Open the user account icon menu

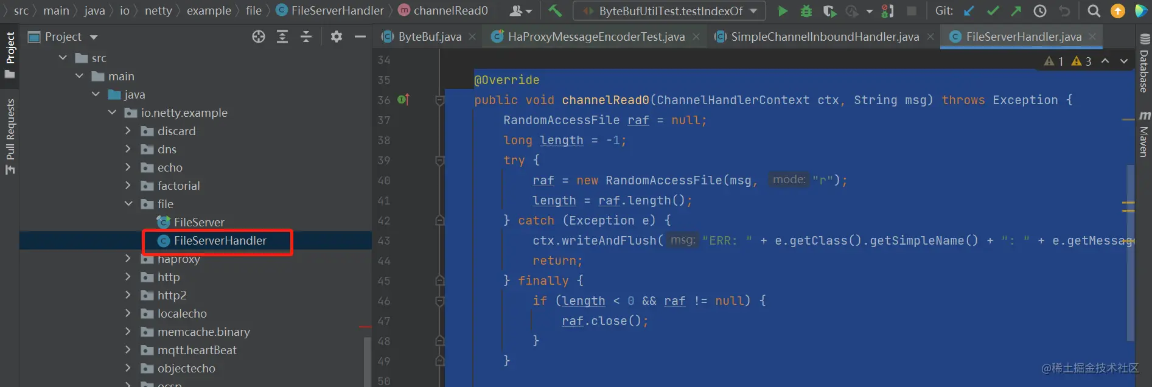coord(520,11)
